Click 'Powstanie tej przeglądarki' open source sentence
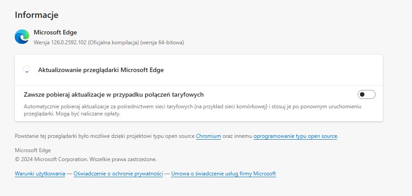412x196 pixels. pyautogui.click(x=176, y=136)
